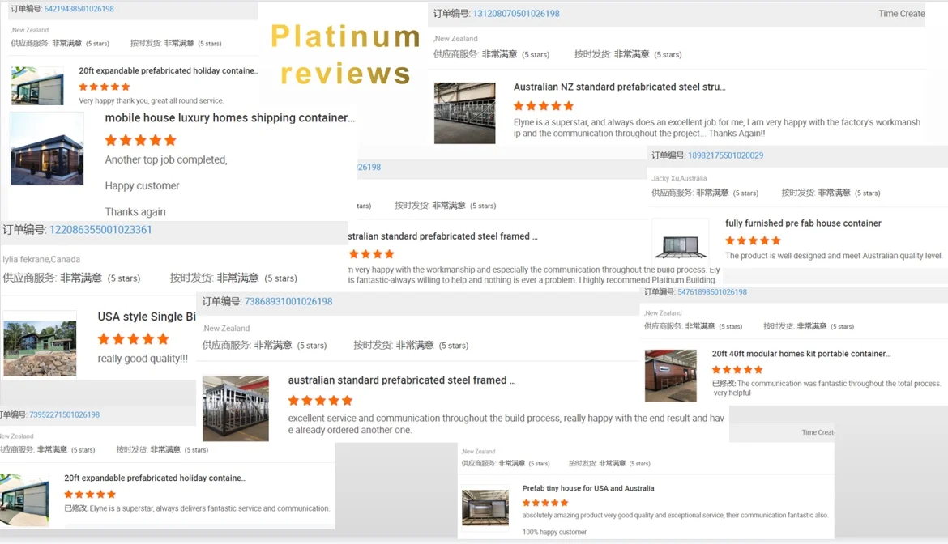Open order number 73868931001026198 link
Image resolution: width=948 pixels, height=544 pixels.
click(x=288, y=301)
